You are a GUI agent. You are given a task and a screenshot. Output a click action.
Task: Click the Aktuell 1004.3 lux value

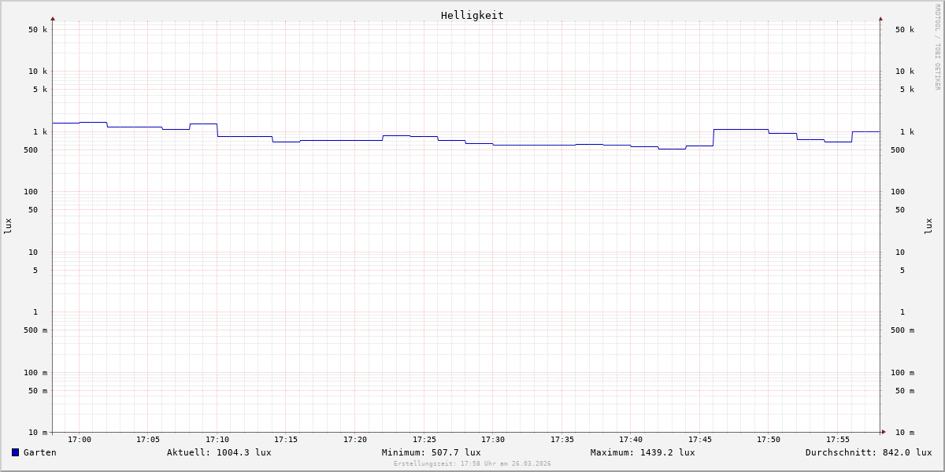[x=219, y=452]
